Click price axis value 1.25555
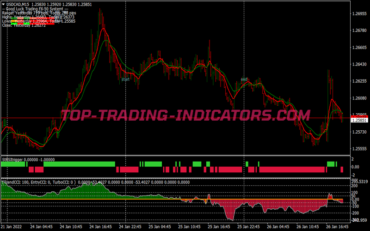The width and height of the screenshot is (370, 231). 359,149
